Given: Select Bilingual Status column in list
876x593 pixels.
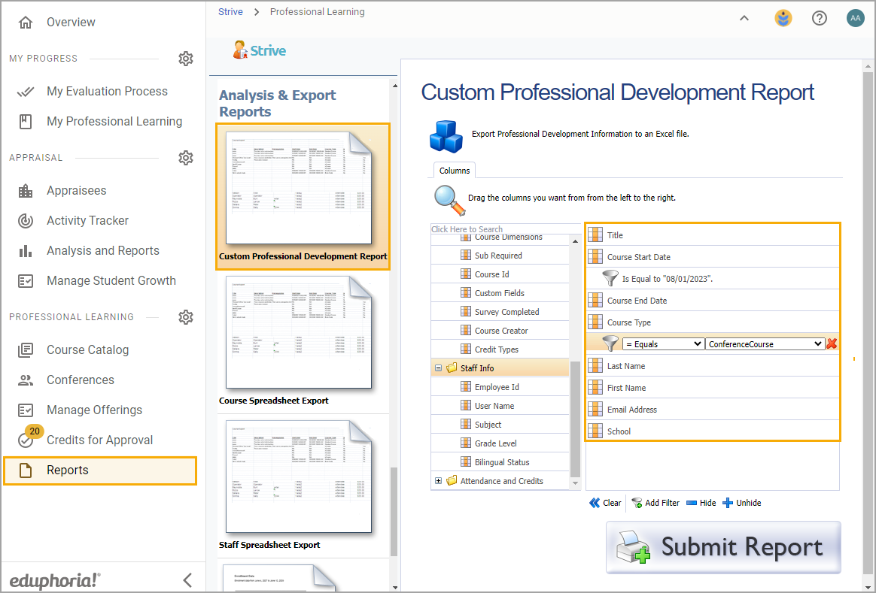Looking at the screenshot, I should [x=502, y=462].
